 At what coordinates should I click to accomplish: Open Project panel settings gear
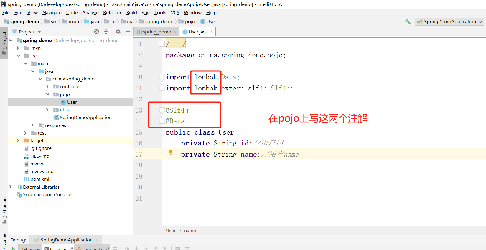pyautogui.click(x=118, y=32)
